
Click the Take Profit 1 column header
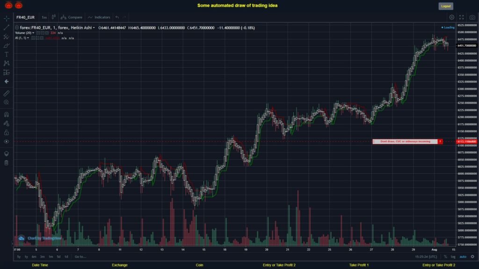pyautogui.click(x=359, y=265)
